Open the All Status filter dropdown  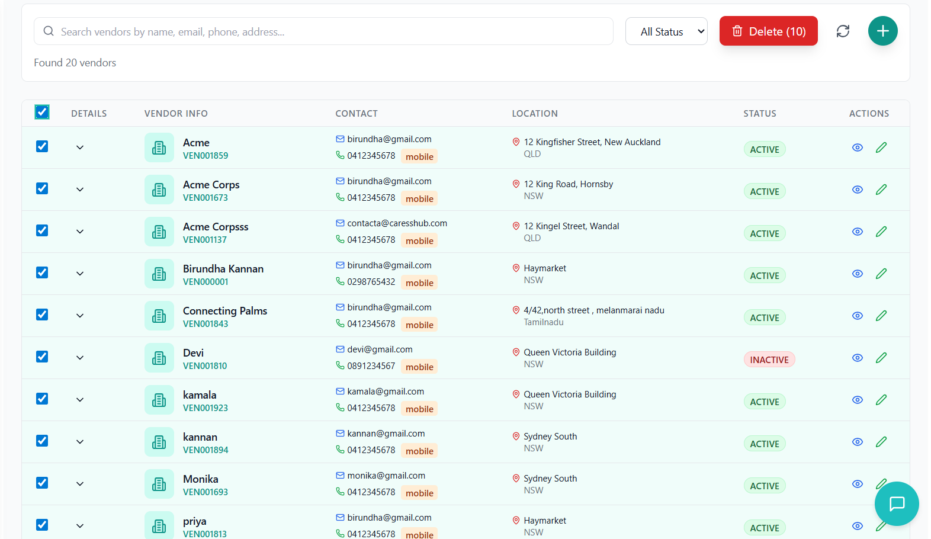click(666, 31)
